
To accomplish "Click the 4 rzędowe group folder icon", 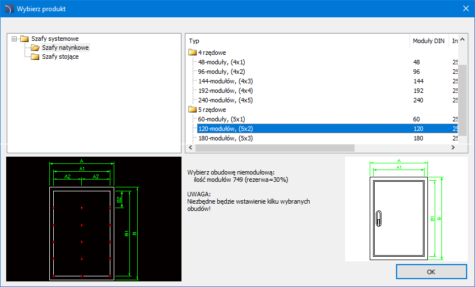I will (193, 53).
